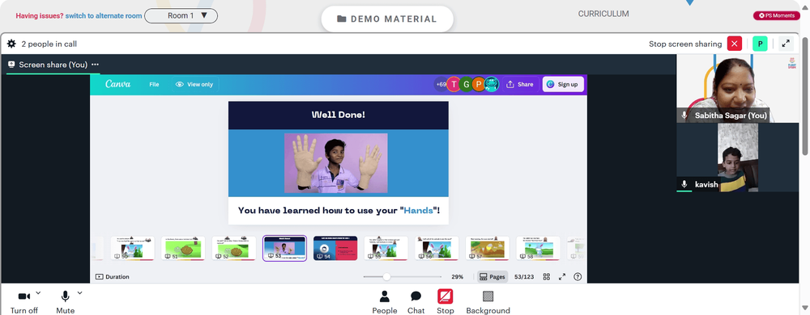This screenshot has height=315, width=810.
Task: Toggle the Duration view
Action: pyautogui.click(x=113, y=277)
